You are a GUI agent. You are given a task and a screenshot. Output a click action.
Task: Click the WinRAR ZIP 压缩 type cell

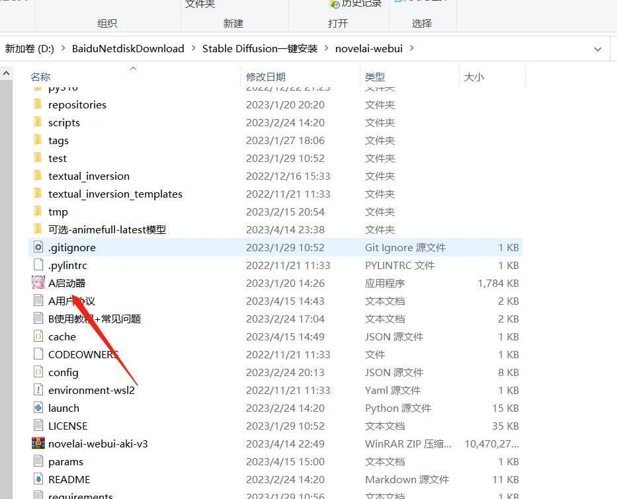(x=408, y=443)
